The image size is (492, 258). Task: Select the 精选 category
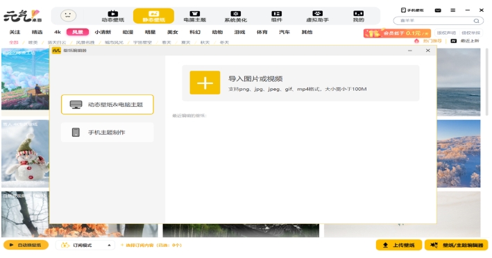coord(37,32)
